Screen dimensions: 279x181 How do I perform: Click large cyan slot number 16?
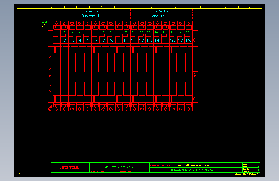pyautogui.click(x=172, y=41)
